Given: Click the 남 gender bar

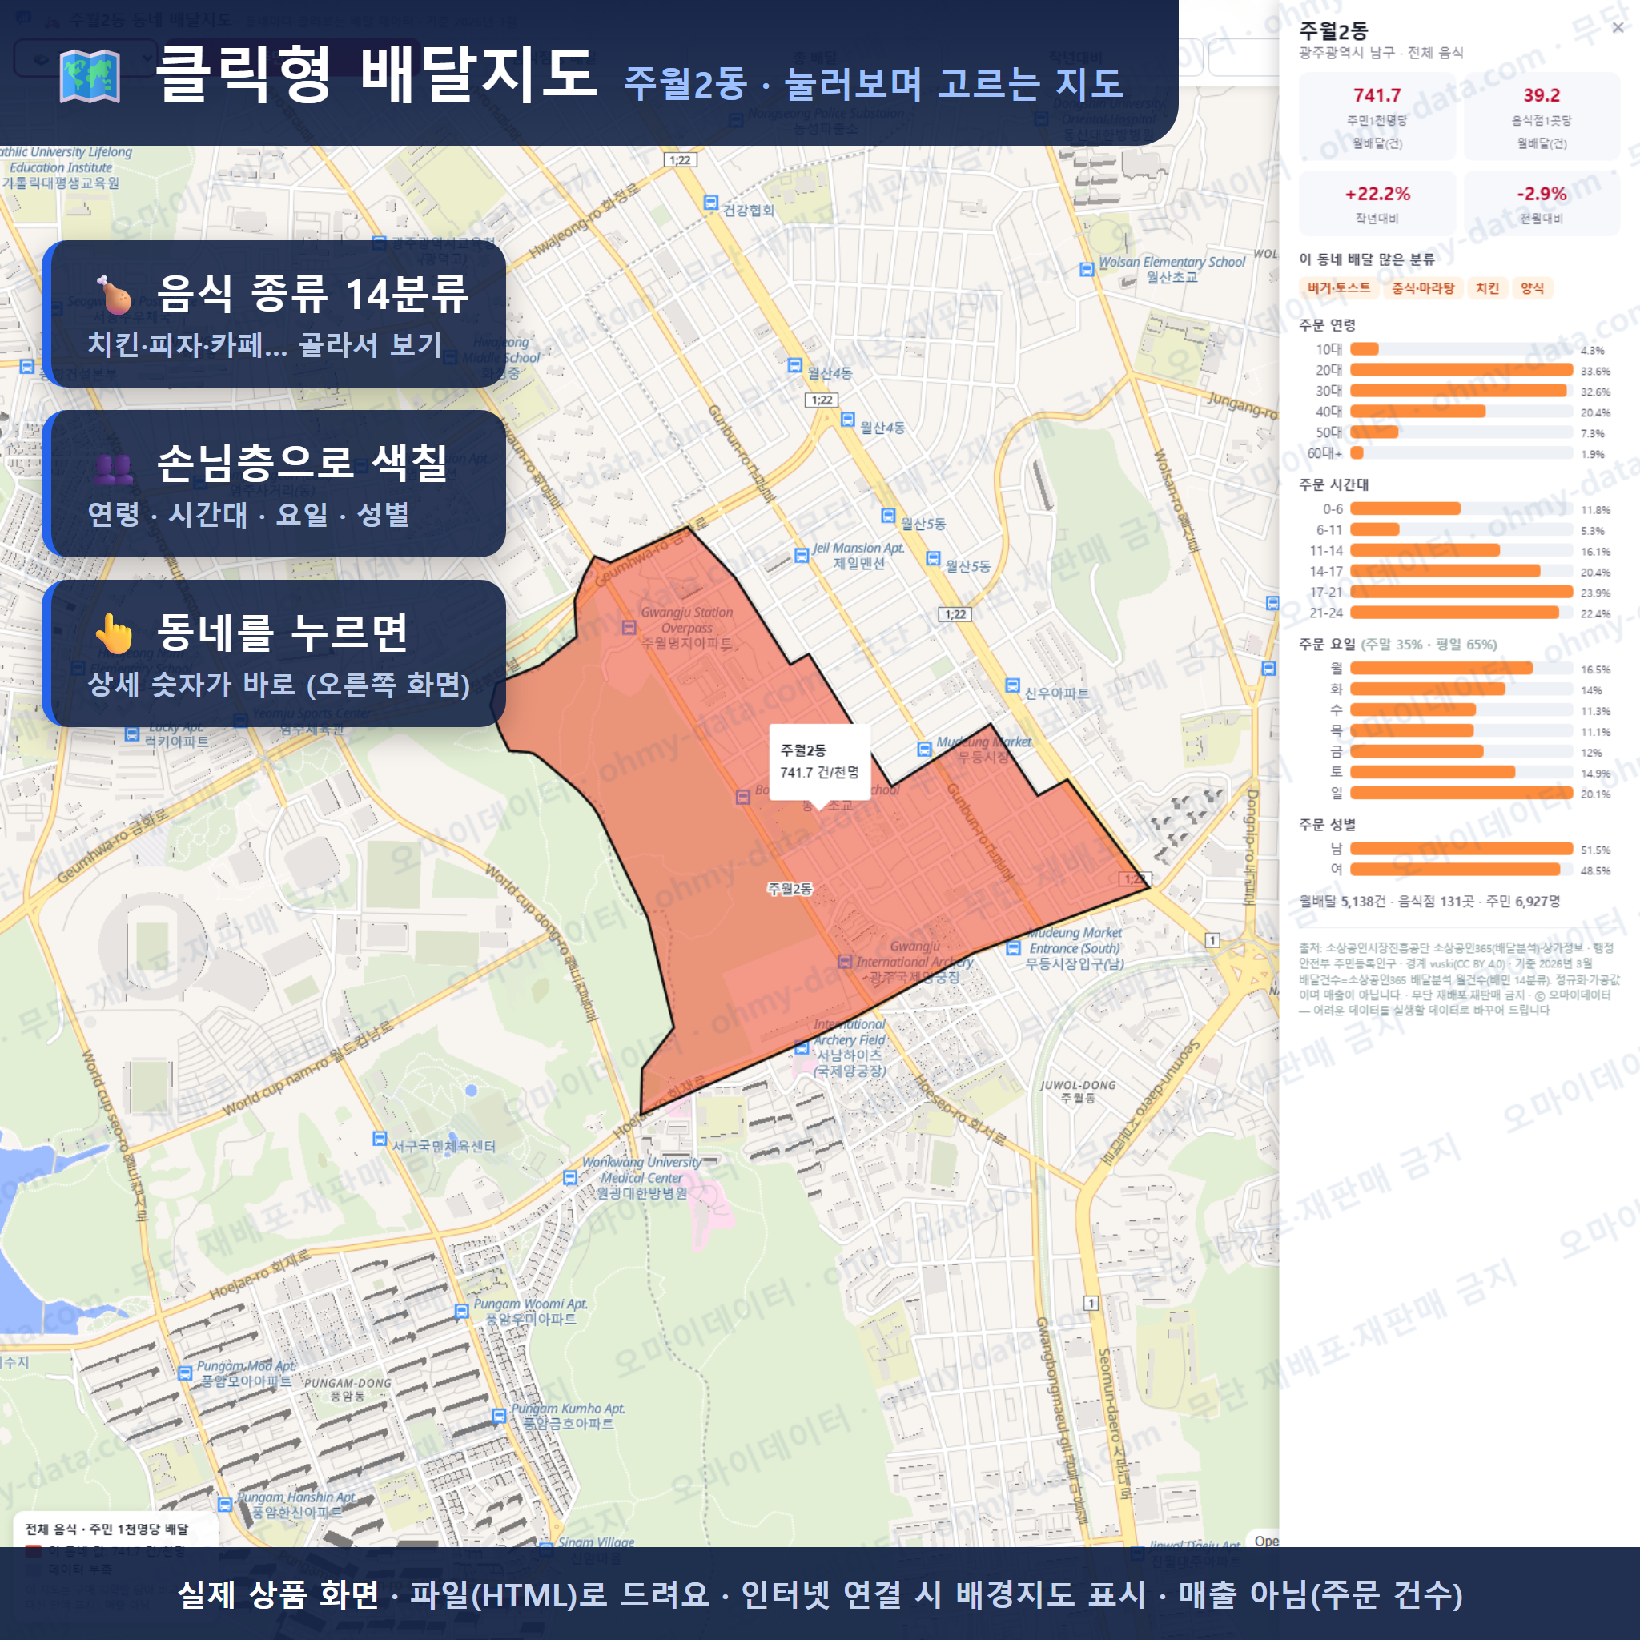Looking at the screenshot, I should tap(1461, 849).
